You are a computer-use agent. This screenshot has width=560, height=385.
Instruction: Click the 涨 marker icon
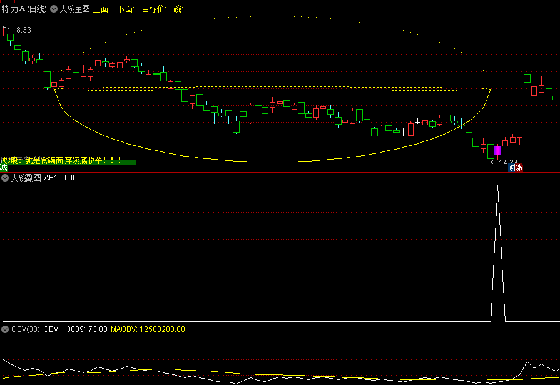click(x=519, y=168)
